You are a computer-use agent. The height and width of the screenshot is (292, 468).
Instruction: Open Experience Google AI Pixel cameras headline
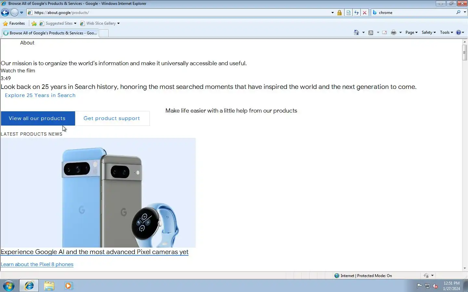[95, 252]
